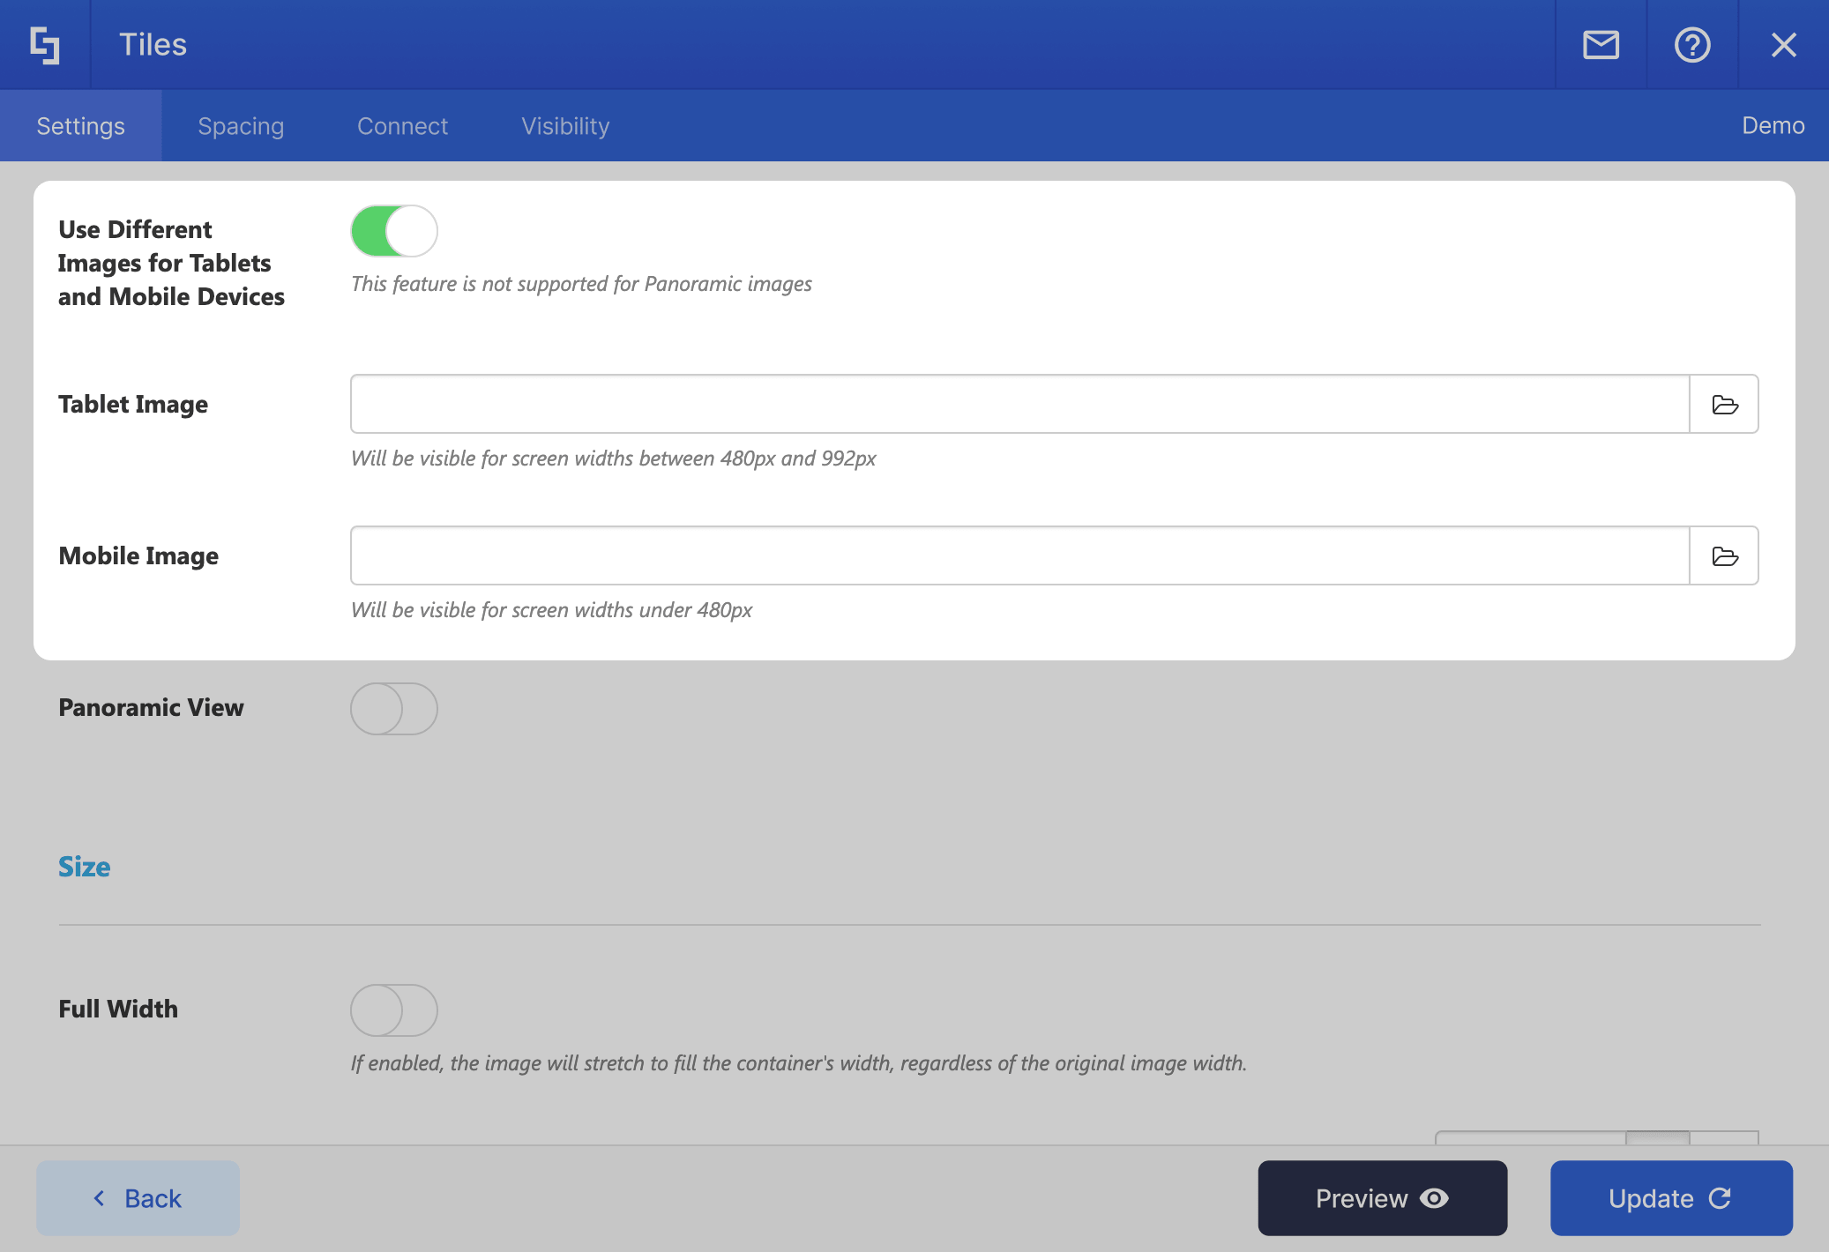
Task: Click the Tablet Image input field
Action: (x=1020, y=403)
